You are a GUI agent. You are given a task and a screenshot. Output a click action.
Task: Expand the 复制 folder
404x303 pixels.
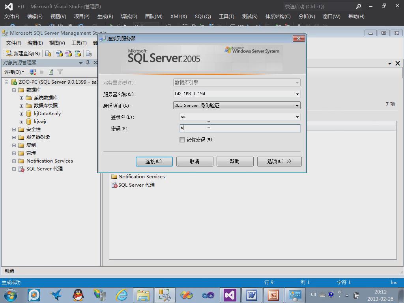pos(14,145)
